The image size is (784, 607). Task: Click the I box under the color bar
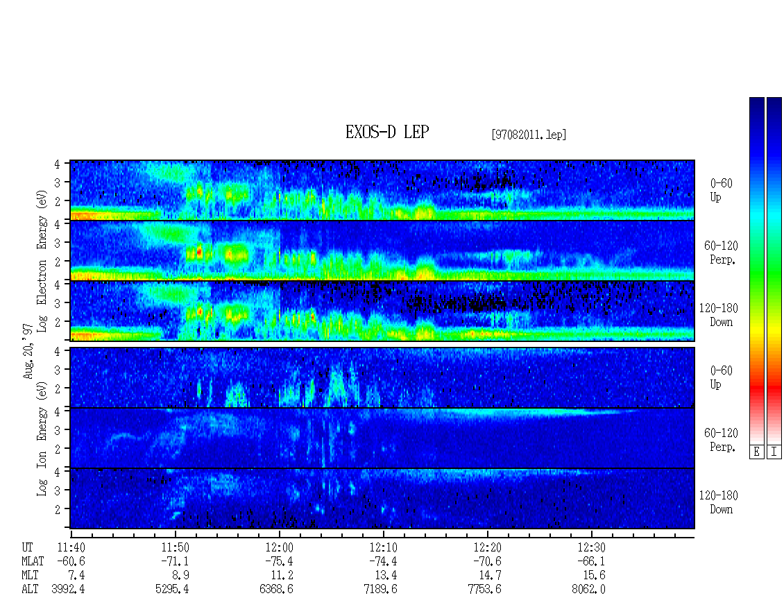(774, 452)
